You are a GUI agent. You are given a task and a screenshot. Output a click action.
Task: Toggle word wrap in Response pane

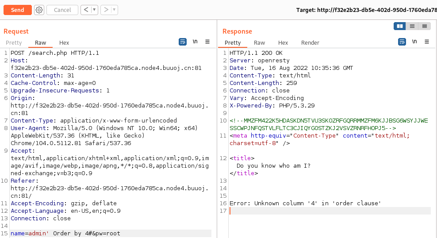[x=402, y=42]
